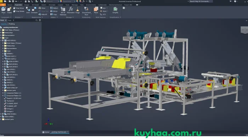Select the Pattern tool
Viewport: 248px width, 139px height.
pos(54,8)
